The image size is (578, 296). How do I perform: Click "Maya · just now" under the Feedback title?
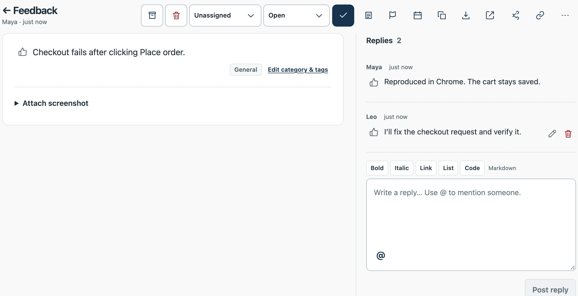click(x=25, y=22)
